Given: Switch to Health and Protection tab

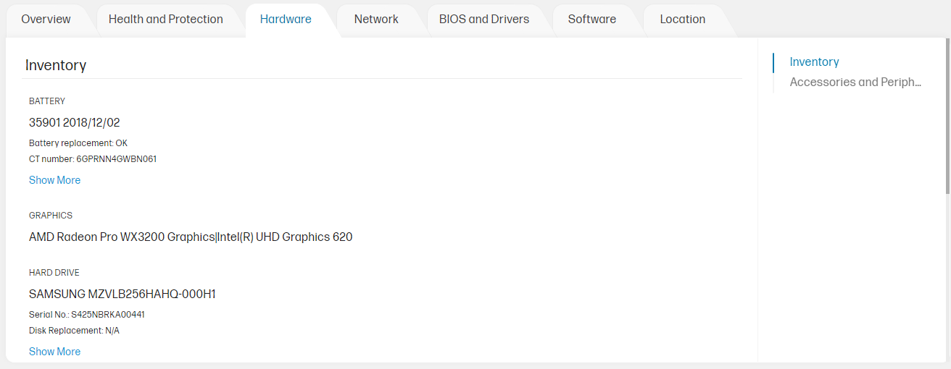Looking at the screenshot, I should coord(165,20).
